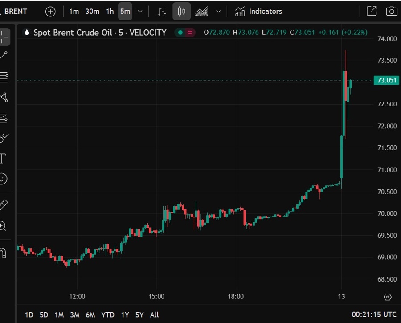Viewport: 401px width, 323px height.
Task: Add a symbol to compare with plus icon
Action: pos(50,12)
